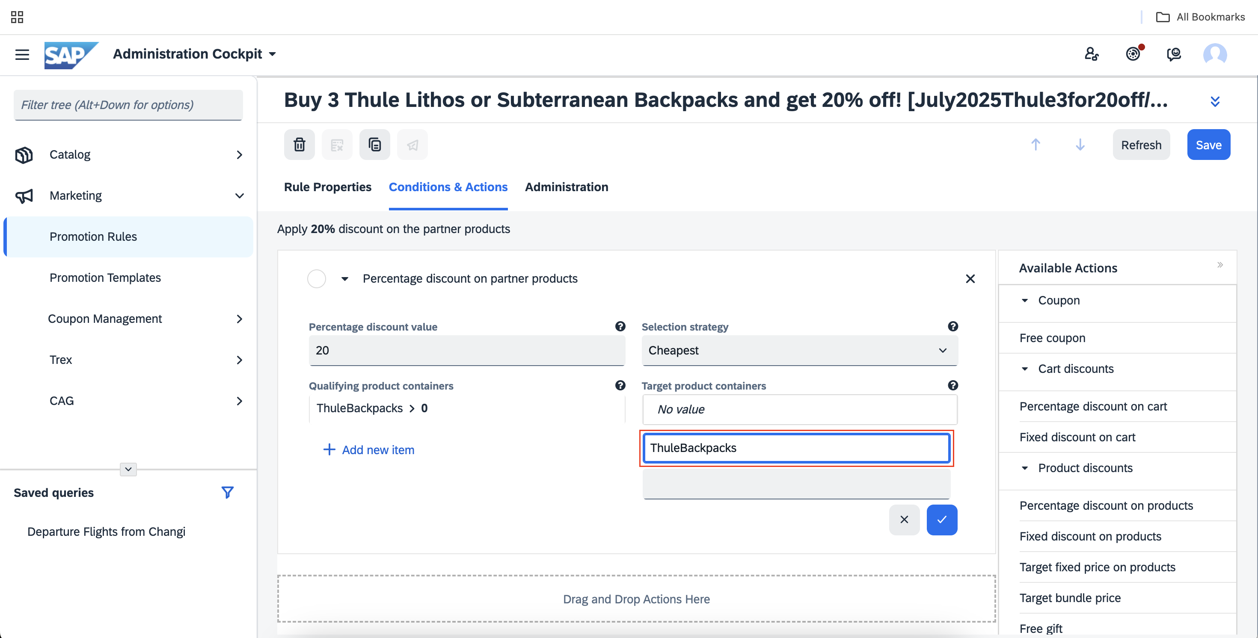1258x638 pixels.
Task: Collapse the Product discounts group
Action: coord(1024,468)
